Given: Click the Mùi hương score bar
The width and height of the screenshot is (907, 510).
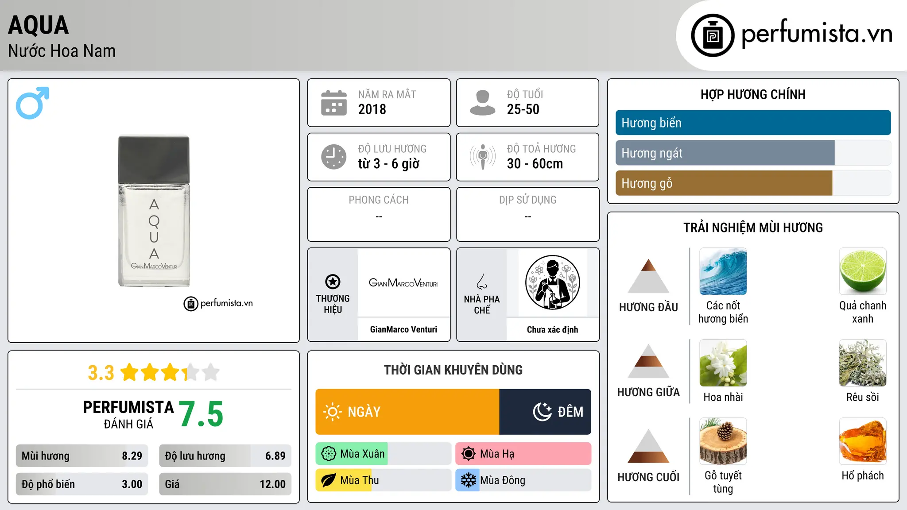Looking at the screenshot, I should point(82,456).
